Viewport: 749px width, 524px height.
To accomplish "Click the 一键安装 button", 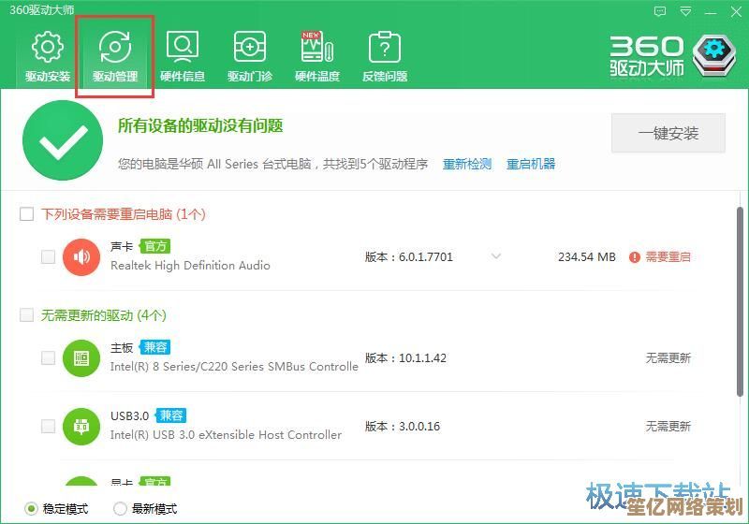I will click(x=668, y=133).
